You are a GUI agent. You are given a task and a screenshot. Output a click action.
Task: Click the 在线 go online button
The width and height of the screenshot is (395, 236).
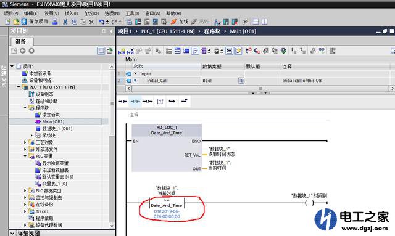tap(180, 22)
